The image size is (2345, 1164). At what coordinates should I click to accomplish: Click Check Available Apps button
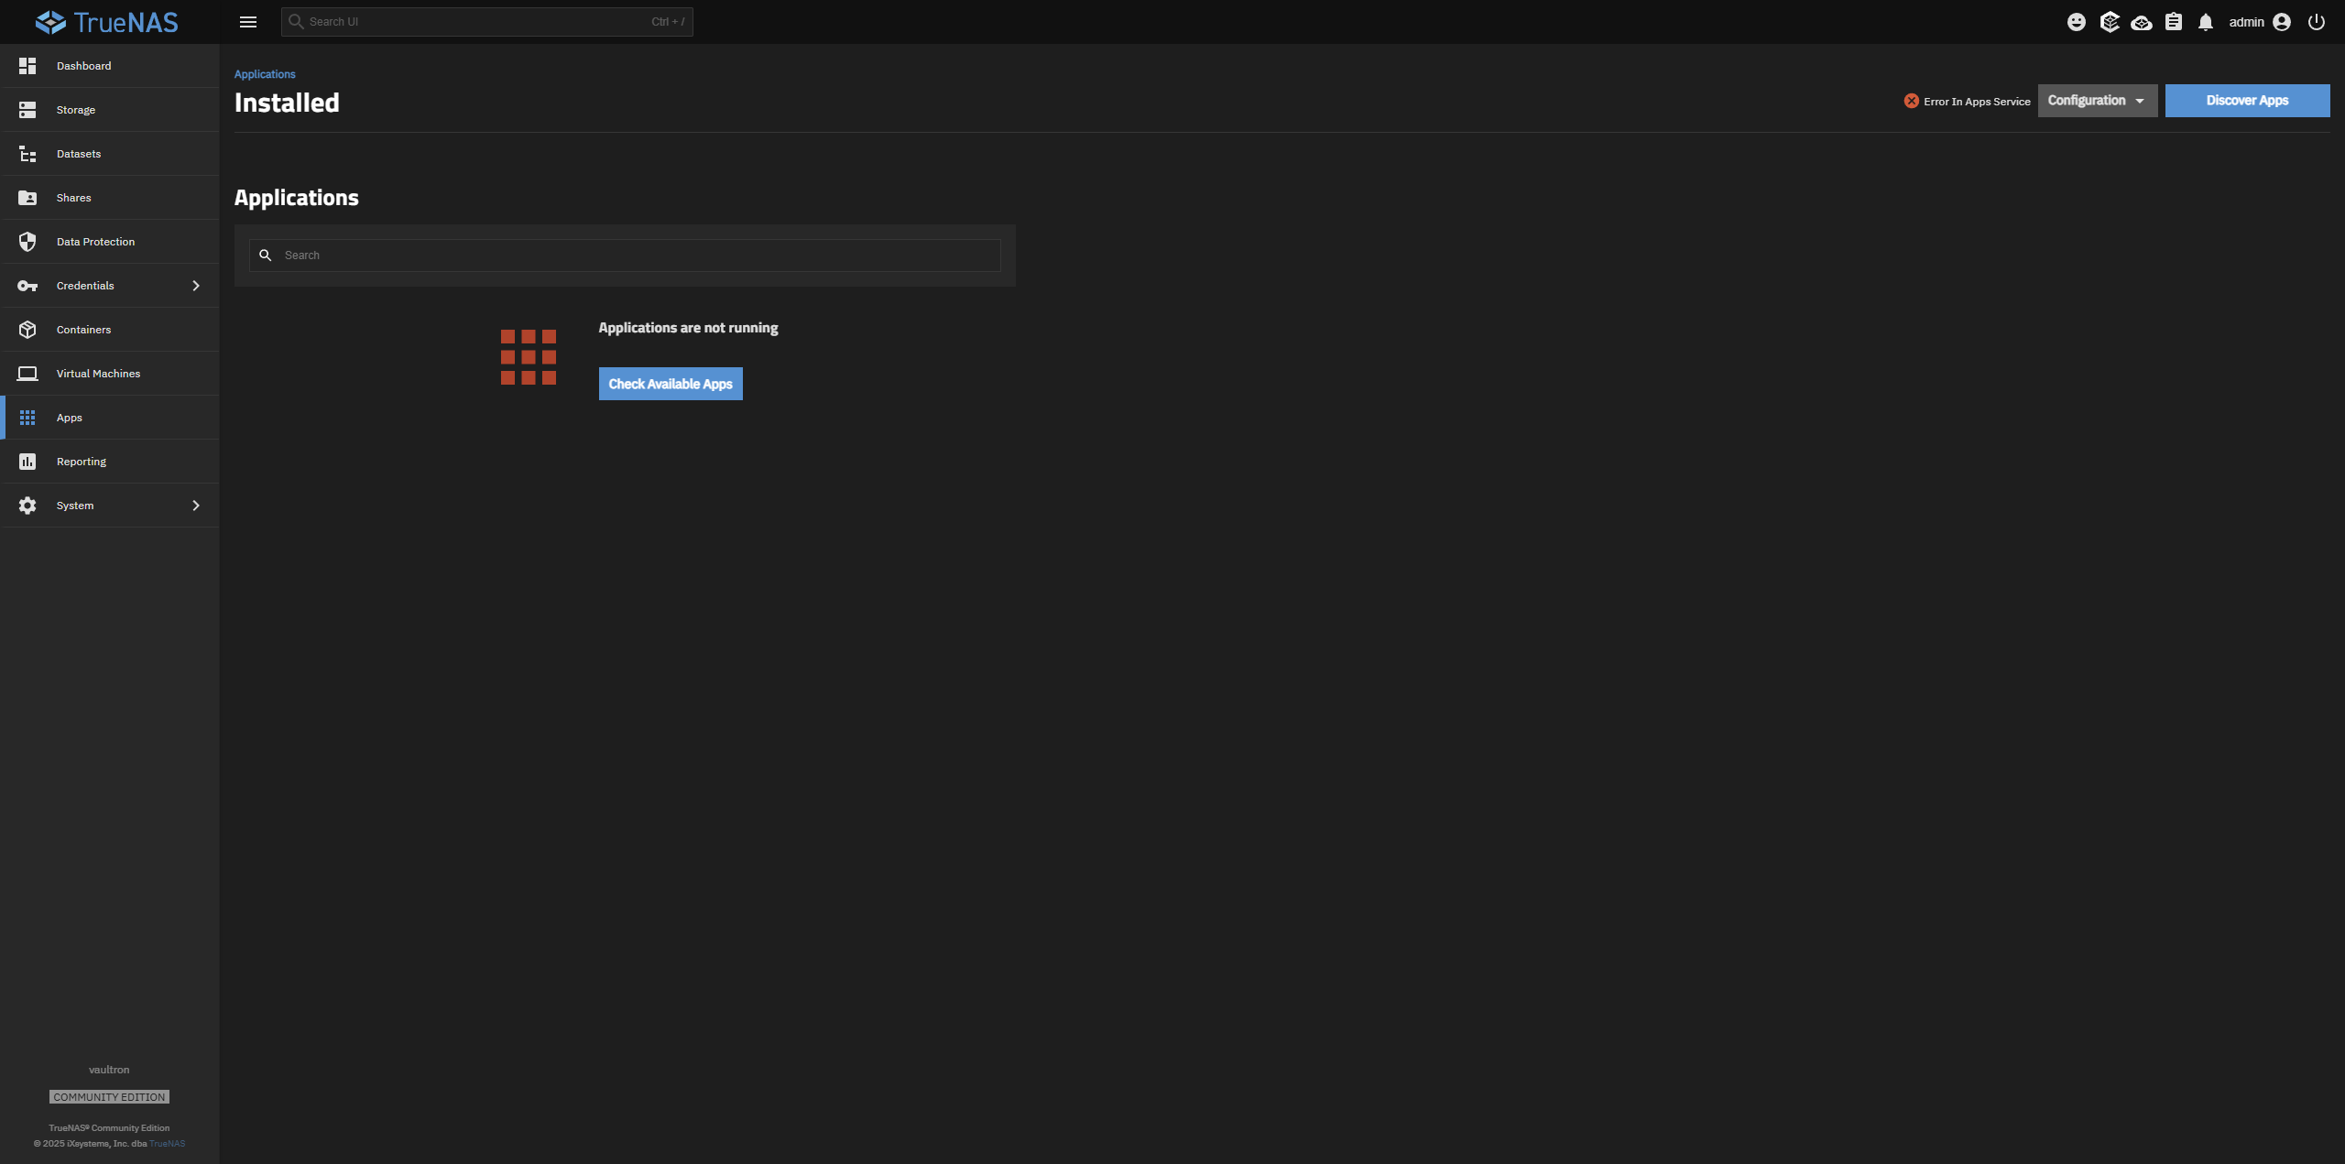coord(671,384)
